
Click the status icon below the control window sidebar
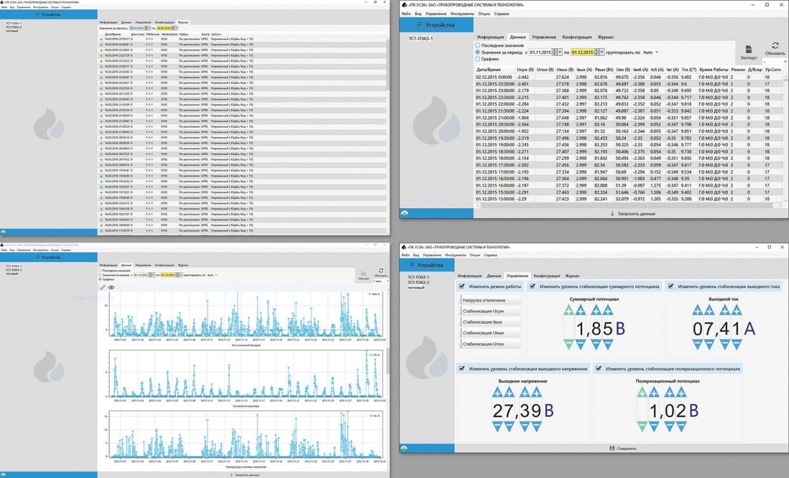(x=404, y=448)
